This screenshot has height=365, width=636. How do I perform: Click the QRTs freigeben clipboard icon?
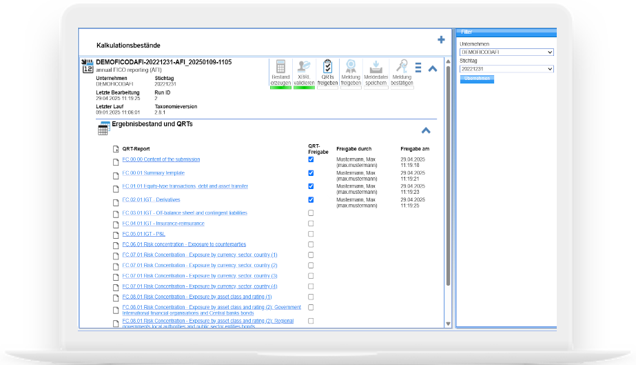(328, 68)
